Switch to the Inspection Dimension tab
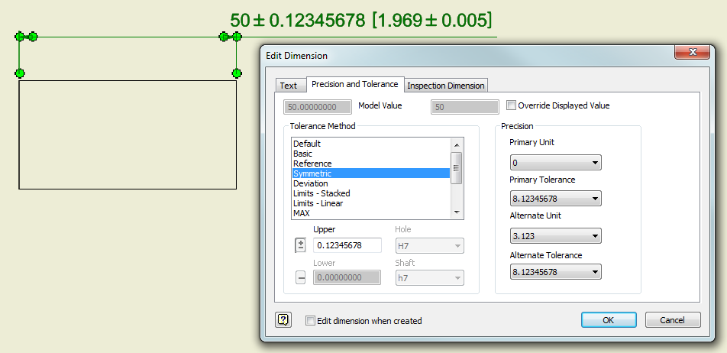Image resolution: width=727 pixels, height=353 pixels. coord(445,86)
